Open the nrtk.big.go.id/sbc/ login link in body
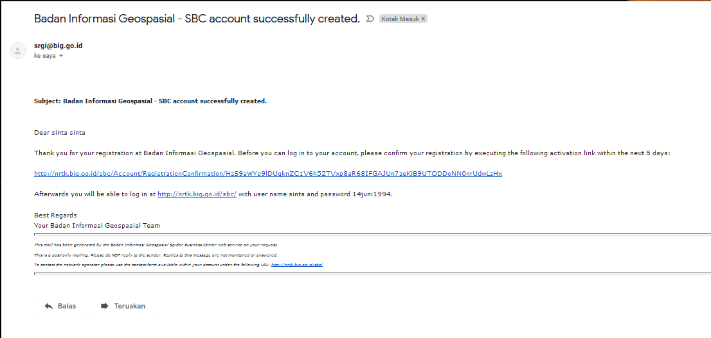 (x=197, y=194)
